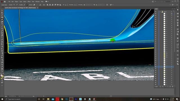Image resolution: width=180 pixels, height=101 pixels.
Task: Click the Layers icon in right dock
Action: (178, 10)
